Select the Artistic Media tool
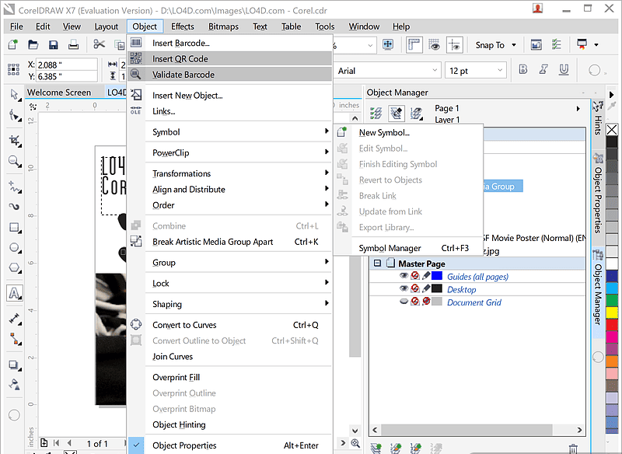The image size is (622, 454). (x=15, y=207)
